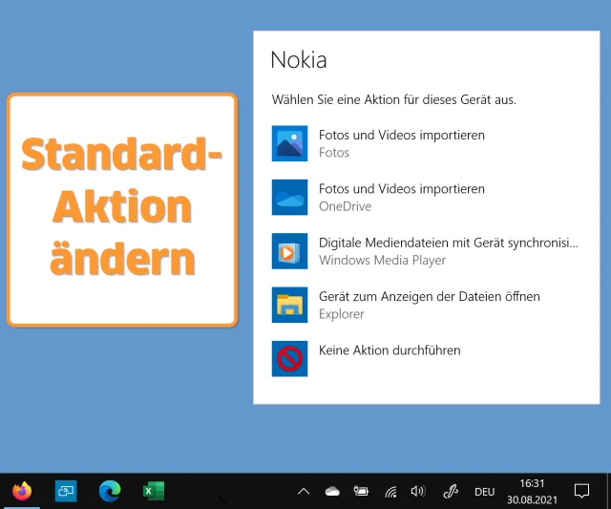Open Firefox from the taskbar
The image size is (611, 509).
(22, 491)
